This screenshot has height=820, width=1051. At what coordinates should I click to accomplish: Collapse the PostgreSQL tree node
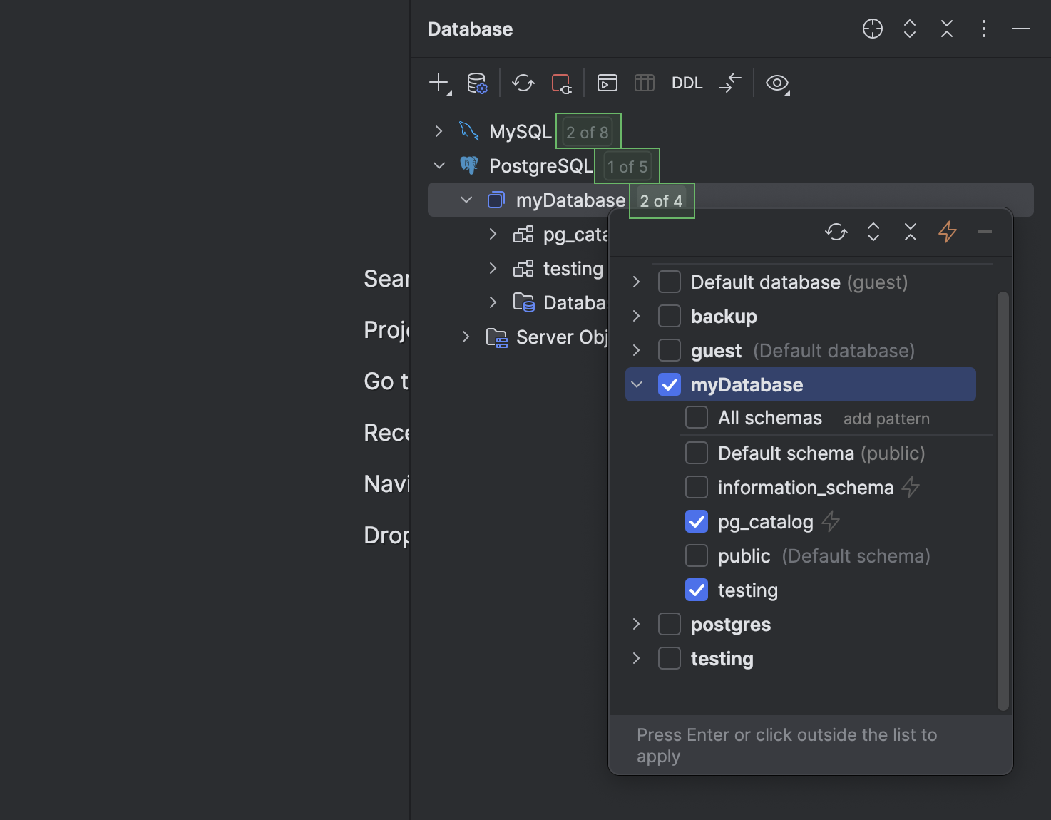click(439, 165)
